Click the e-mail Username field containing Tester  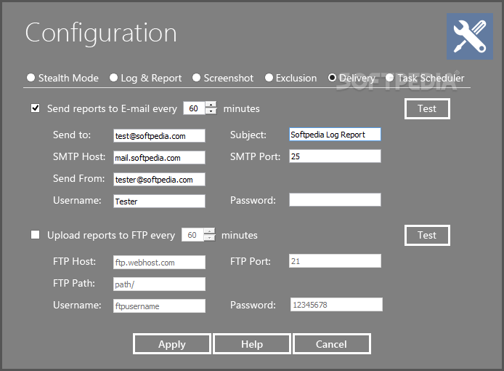point(159,202)
